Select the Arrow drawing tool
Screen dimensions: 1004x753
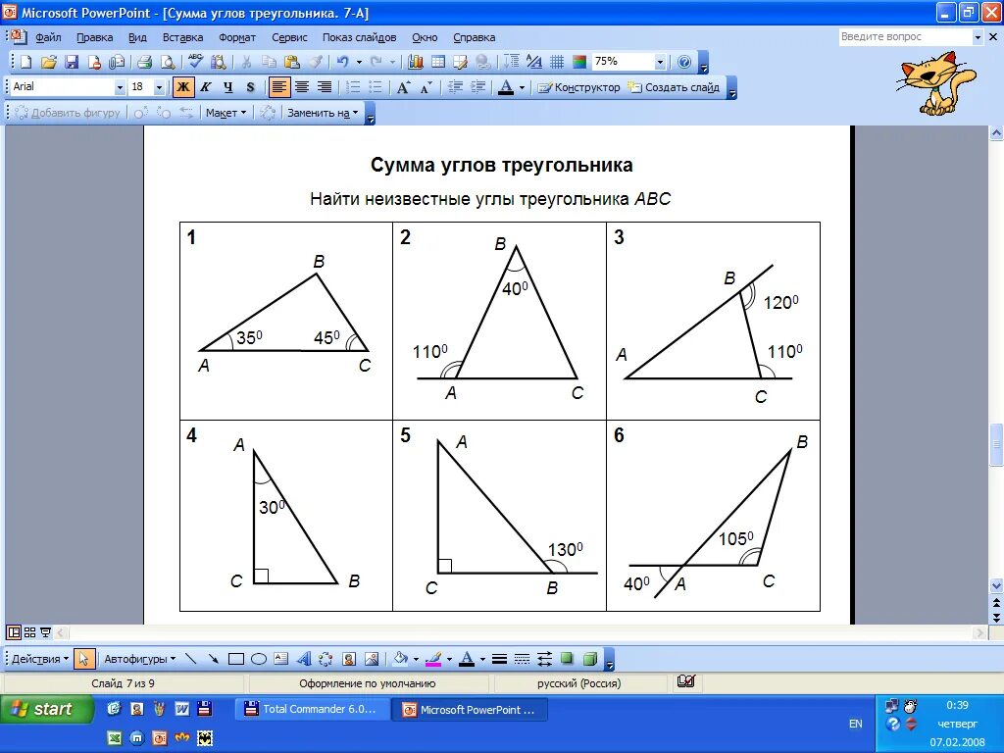(x=213, y=658)
